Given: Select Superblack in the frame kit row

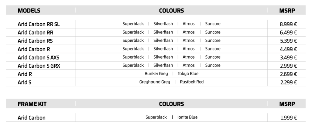Looking at the screenshot, I should click(156, 117).
